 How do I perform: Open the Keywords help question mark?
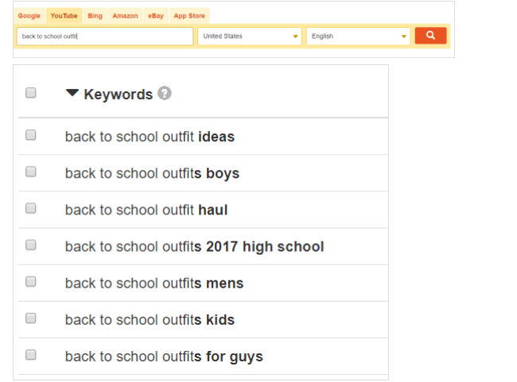click(164, 93)
